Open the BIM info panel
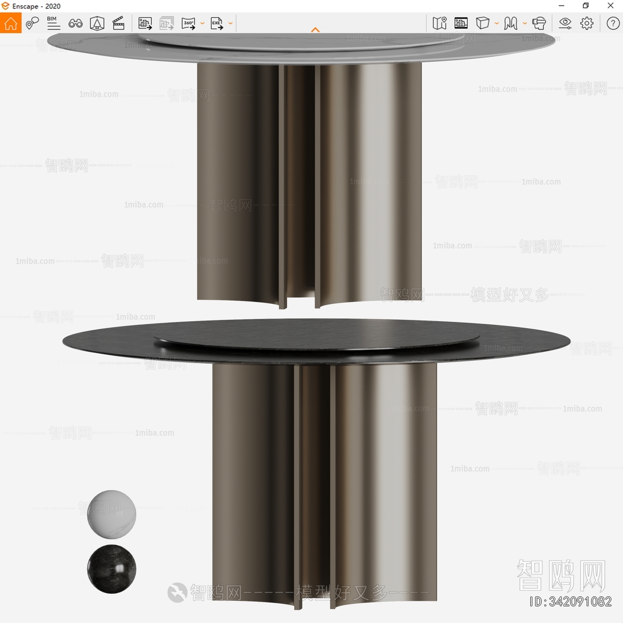This screenshot has width=623, height=623. pos(53,23)
